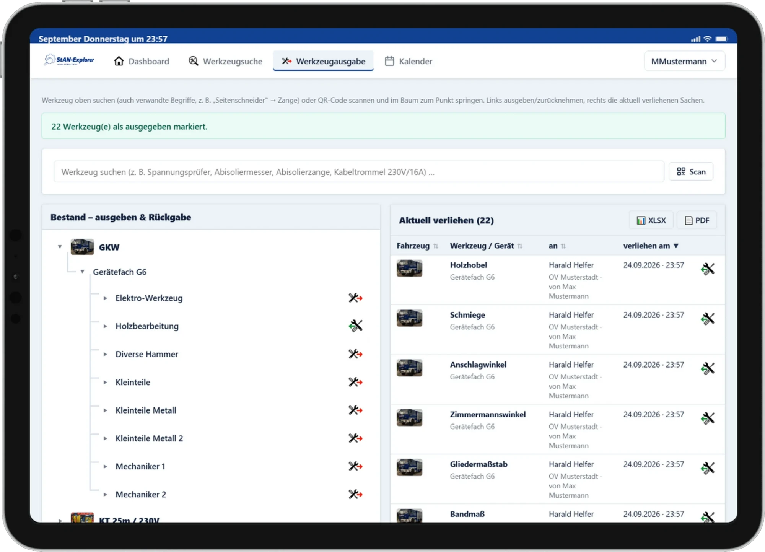Click the Bandmaß tool name
765x552 pixels.
pos(467,514)
